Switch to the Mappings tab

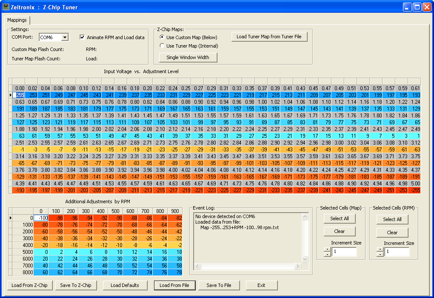[17, 20]
